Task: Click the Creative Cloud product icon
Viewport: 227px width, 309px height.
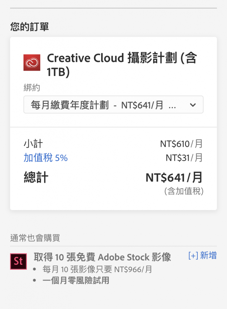Action: 32,62
